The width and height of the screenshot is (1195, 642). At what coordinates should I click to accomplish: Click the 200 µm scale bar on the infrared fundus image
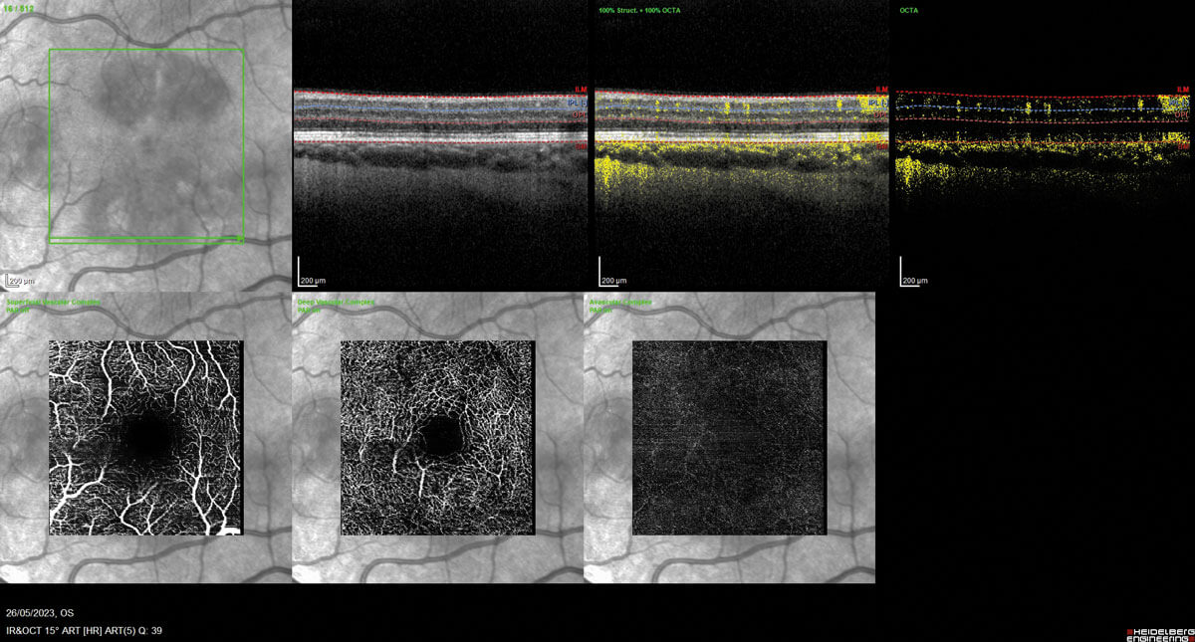click(x=21, y=281)
